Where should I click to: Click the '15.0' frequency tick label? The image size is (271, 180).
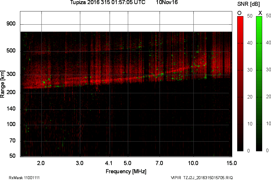pyautogui.click(x=232, y=163)
